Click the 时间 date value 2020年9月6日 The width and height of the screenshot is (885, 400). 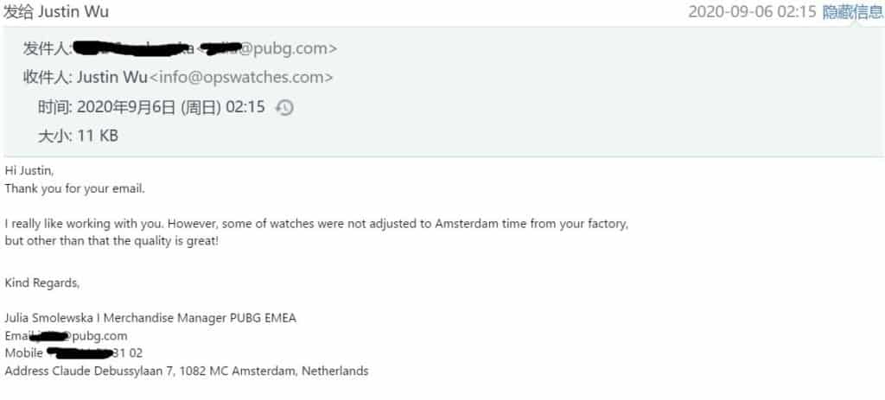[126, 108]
